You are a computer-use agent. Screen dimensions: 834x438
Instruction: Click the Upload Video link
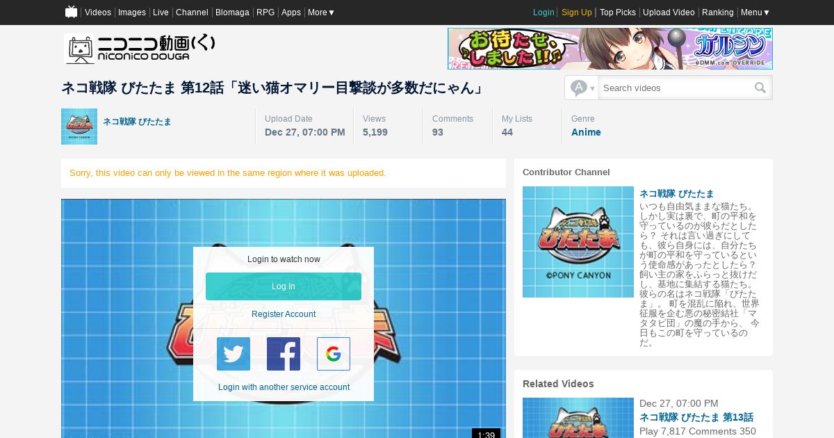(669, 13)
